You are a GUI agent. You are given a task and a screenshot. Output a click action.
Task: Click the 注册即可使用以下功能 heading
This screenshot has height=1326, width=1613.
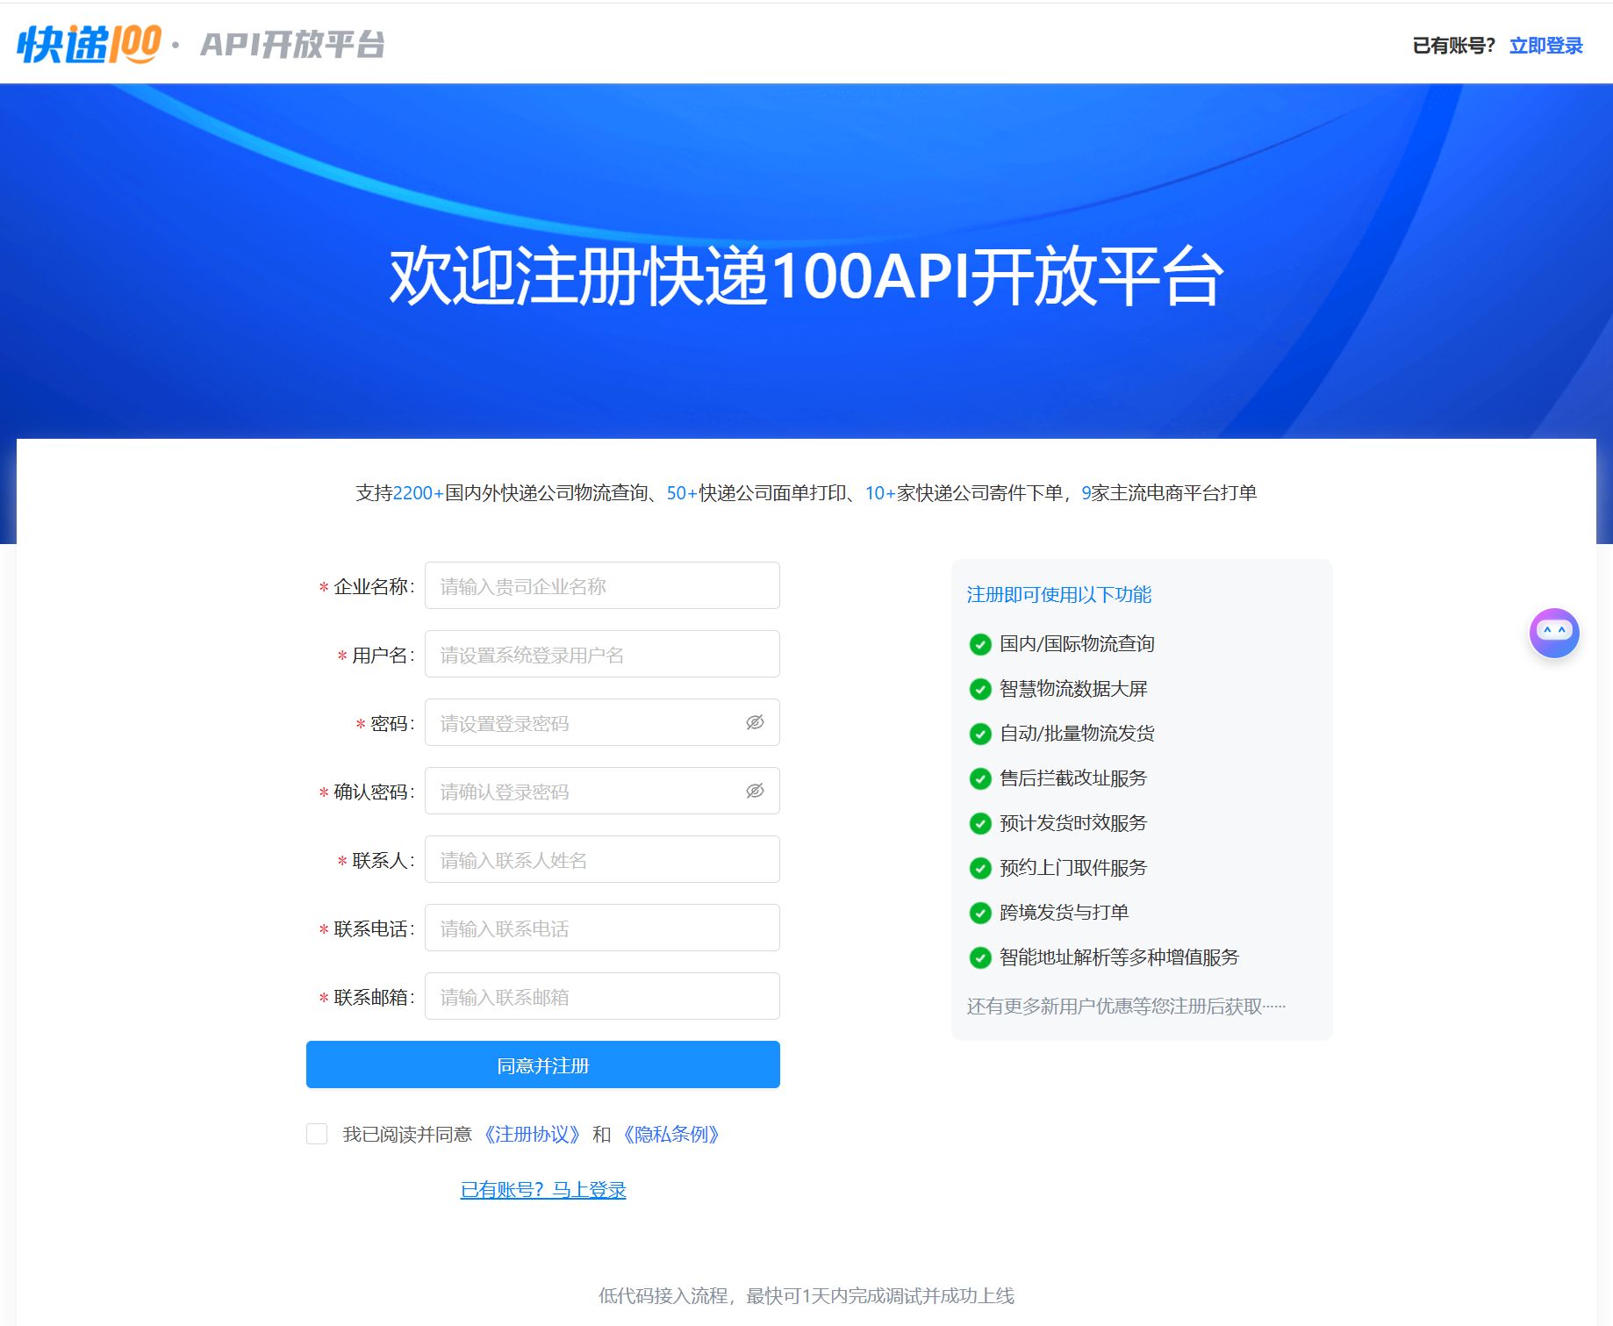point(1059,594)
